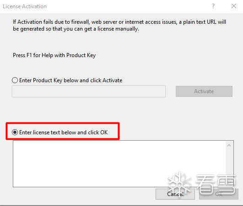Click the license box scroll-up arrow
The image size is (243, 206).
click(229, 145)
